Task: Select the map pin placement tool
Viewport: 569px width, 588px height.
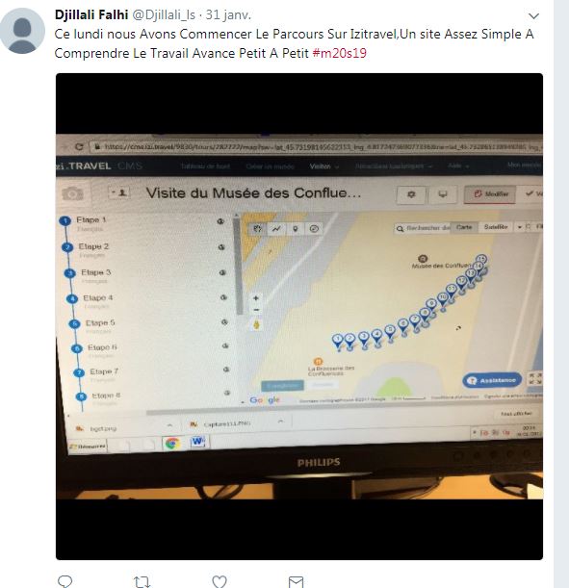Action: [296, 228]
